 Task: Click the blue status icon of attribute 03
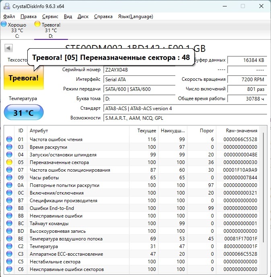pos(9,147)
